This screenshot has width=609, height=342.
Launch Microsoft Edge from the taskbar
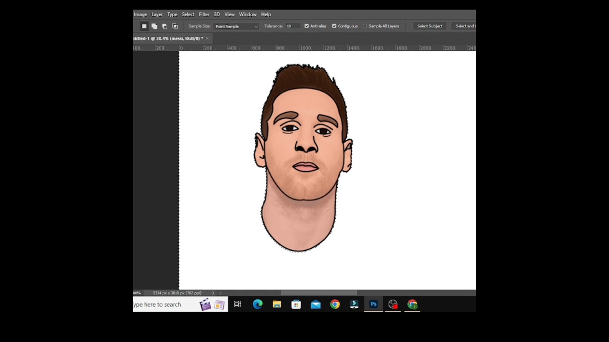(257, 304)
